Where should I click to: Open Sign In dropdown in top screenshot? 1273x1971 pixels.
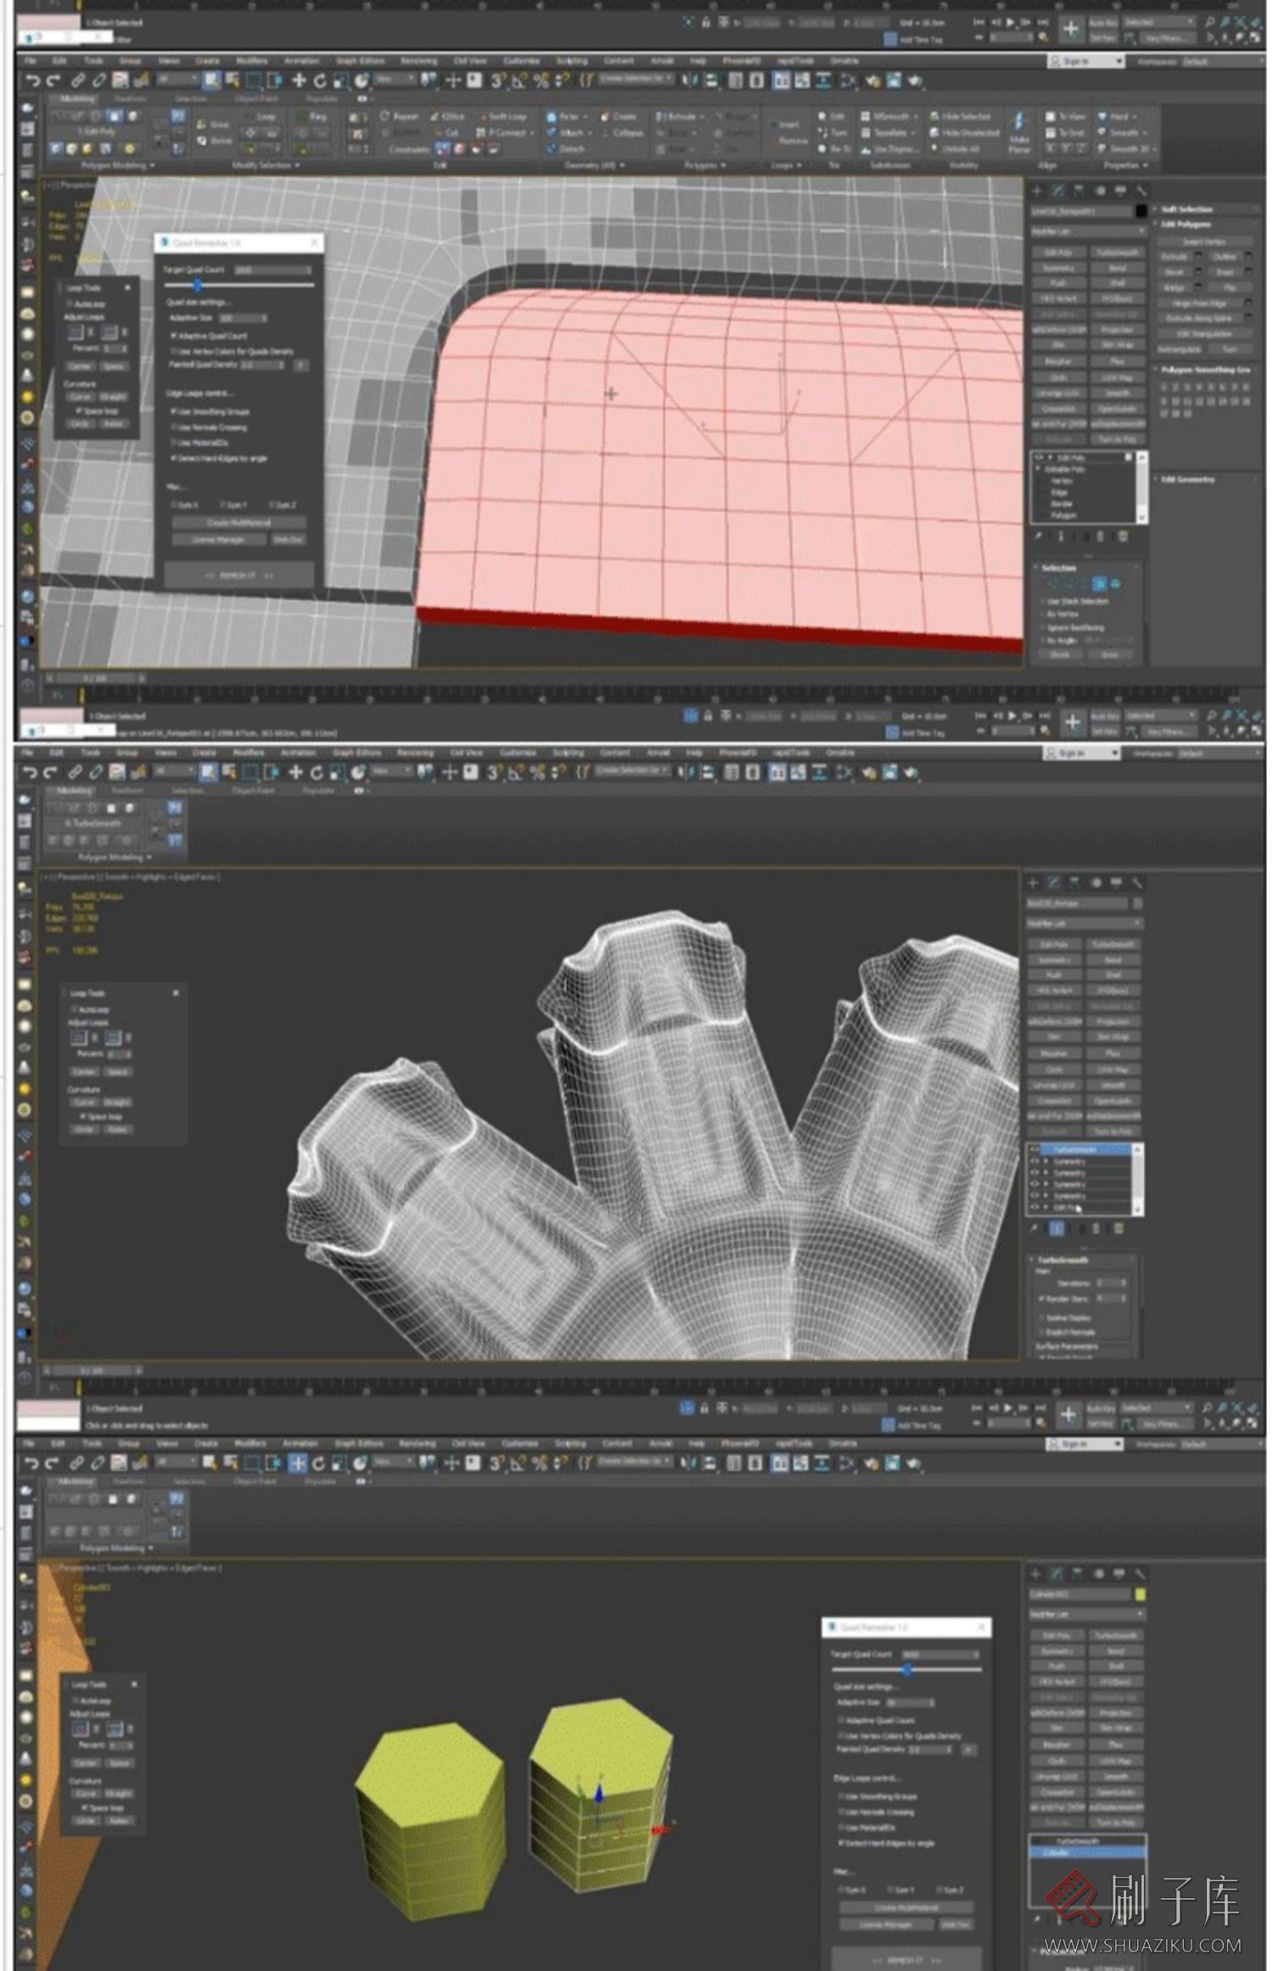coord(1087,61)
